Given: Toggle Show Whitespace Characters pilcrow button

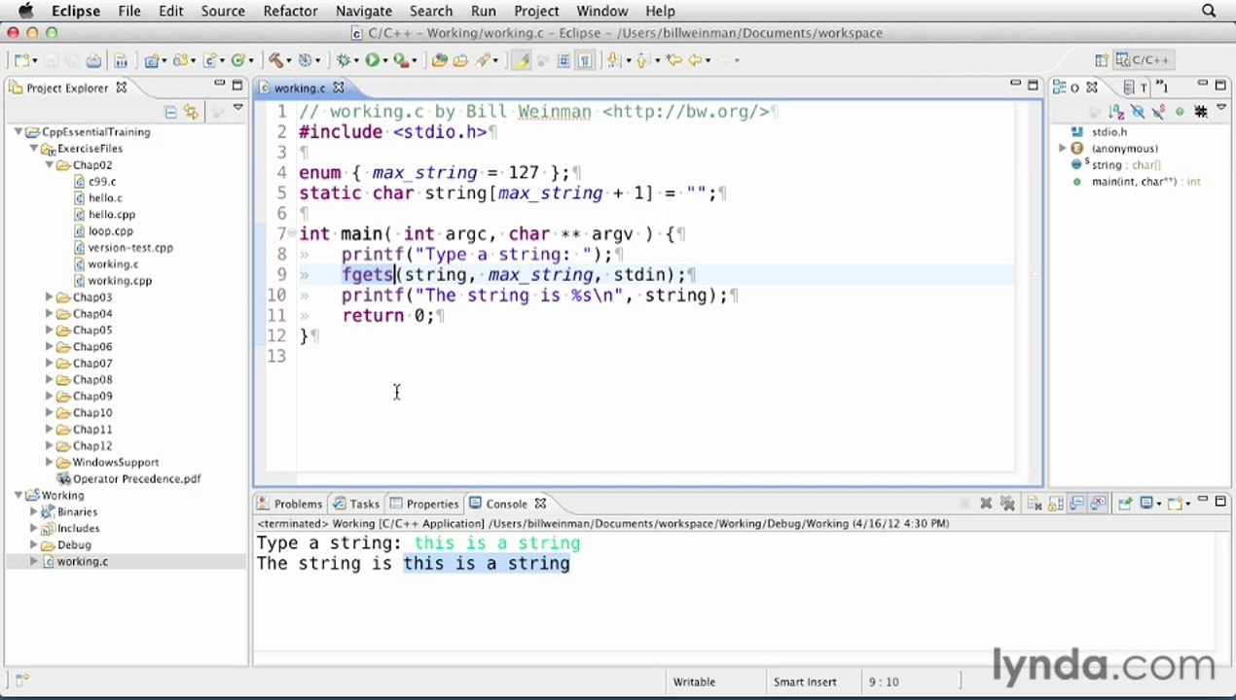Looking at the screenshot, I should 585,60.
